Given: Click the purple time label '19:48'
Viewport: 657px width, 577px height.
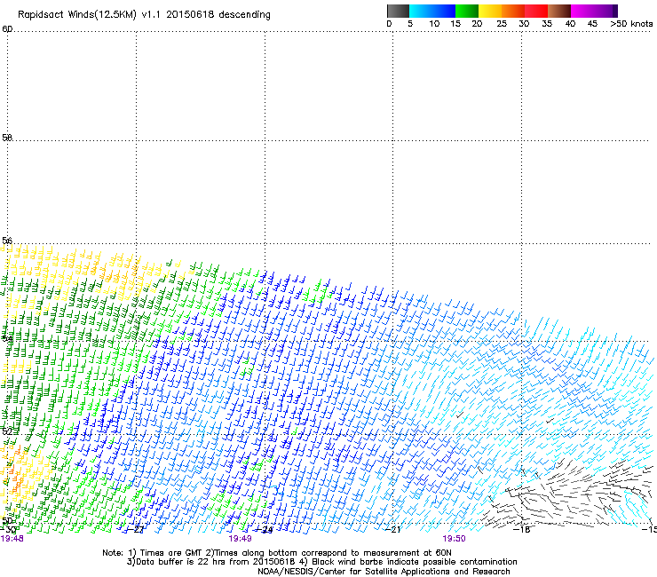Looking at the screenshot, I should tap(12, 539).
